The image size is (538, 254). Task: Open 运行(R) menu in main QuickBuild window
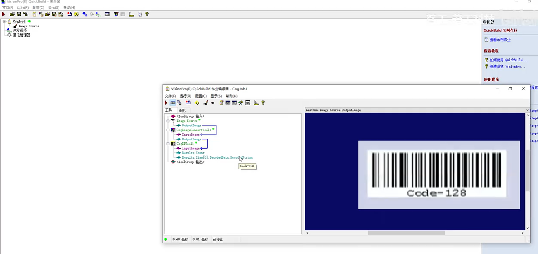pos(23,7)
